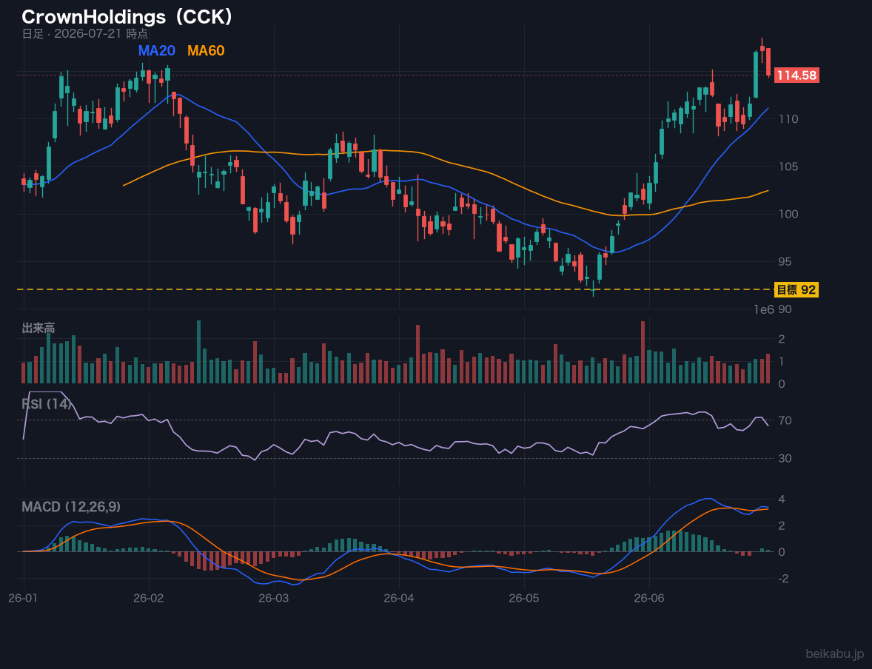The width and height of the screenshot is (872, 669).
Task: Click the 110 price axis label
Action: click(x=788, y=119)
